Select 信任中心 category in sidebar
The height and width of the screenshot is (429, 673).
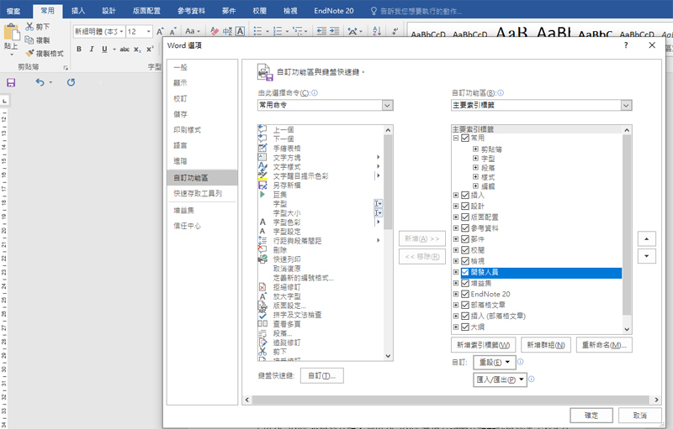pyautogui.click(x=187, y=226)
